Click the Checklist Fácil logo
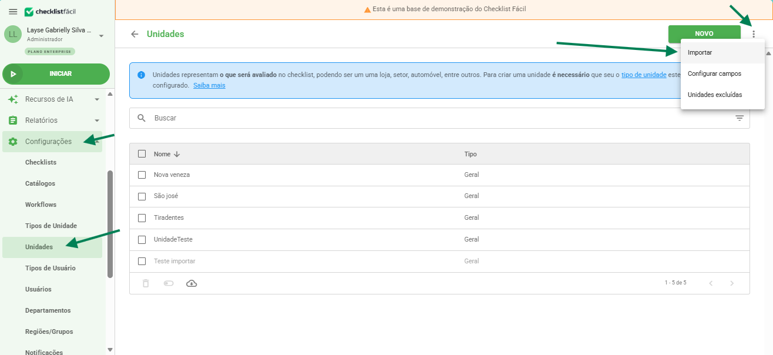The height and width of the screenshot is (355, 773). click(x=50, y=12)
